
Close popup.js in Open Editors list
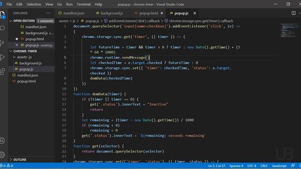[x=17, y=45]
